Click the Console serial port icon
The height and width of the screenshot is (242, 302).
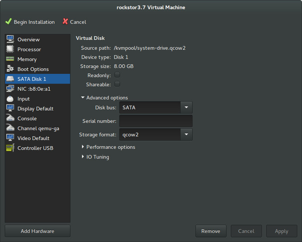click(x=10, y=118)
